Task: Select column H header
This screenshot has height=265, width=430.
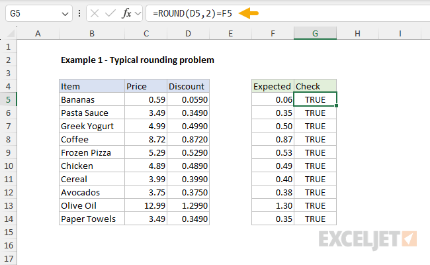Action: coord(357,34)
